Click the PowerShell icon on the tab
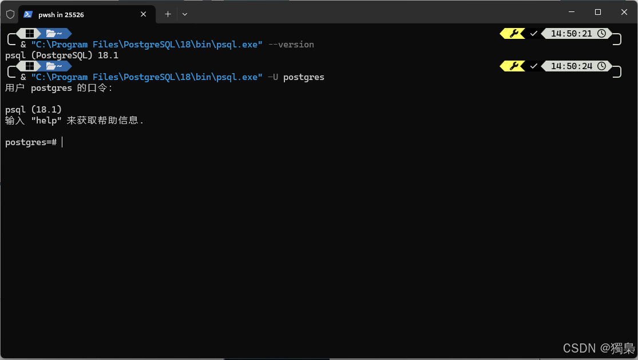This screenshot has width=638, height=360. 28,14
